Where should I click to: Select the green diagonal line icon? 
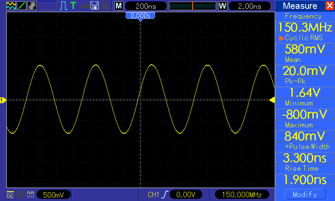22,6
